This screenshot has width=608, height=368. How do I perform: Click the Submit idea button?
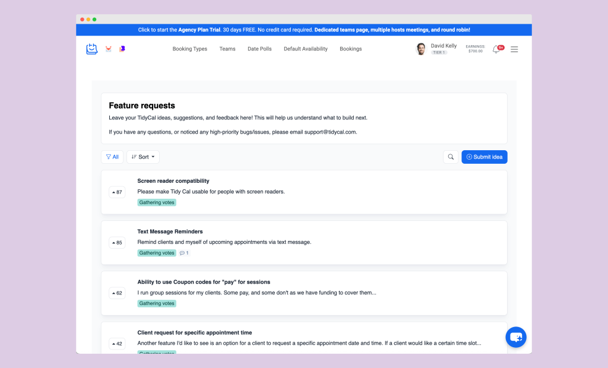[484, 157]
